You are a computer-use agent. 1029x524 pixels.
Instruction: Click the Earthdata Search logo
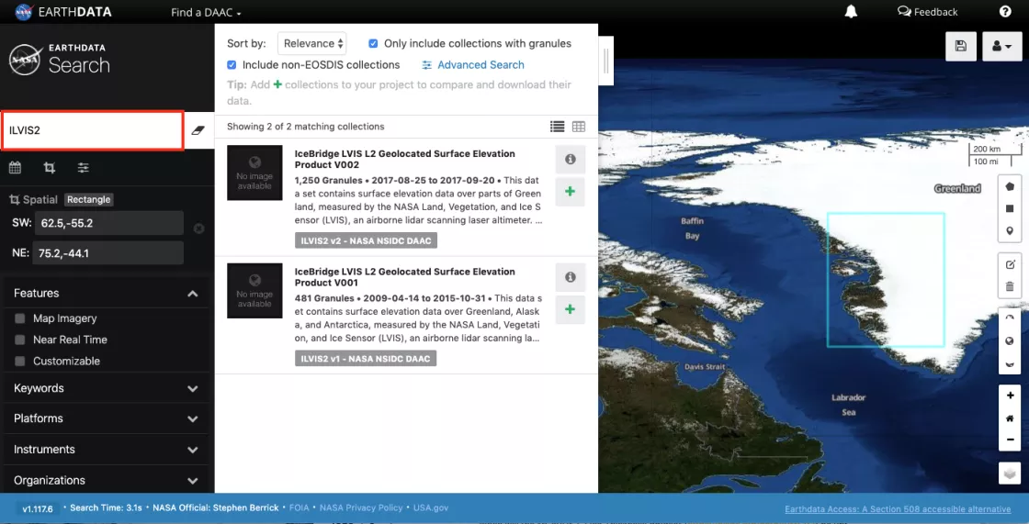click(60, 59)
